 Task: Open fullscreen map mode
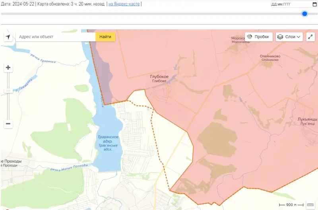coord(310,37)
